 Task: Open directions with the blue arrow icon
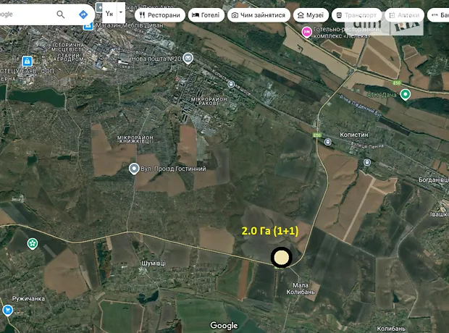[83, 14]
